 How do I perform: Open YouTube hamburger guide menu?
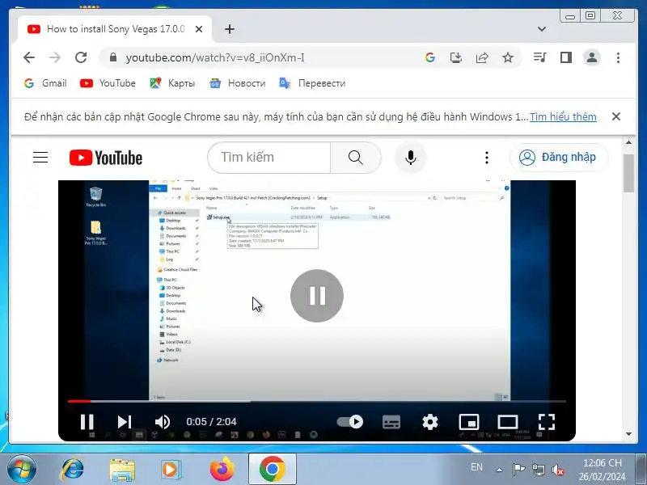(40, 158)
